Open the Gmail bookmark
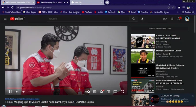 131,12
